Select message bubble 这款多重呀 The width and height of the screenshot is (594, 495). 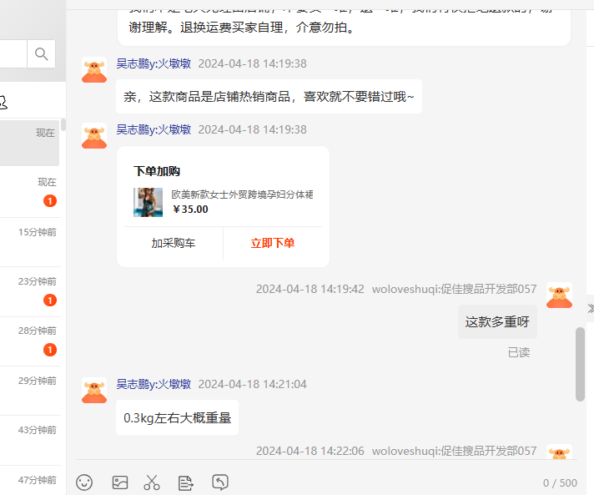pos(497,321)
